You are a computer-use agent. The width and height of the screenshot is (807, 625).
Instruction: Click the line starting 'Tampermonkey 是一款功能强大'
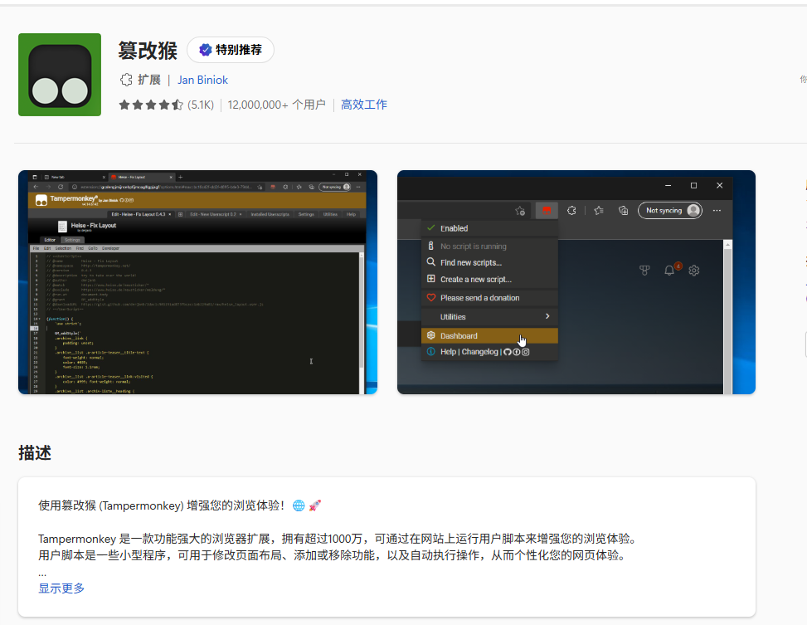click(339, 539)
